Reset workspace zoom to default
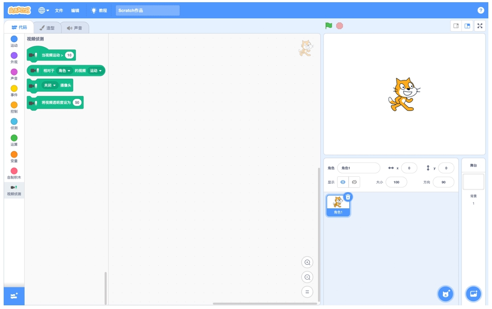492x309 pixels. tap(307, 292)
